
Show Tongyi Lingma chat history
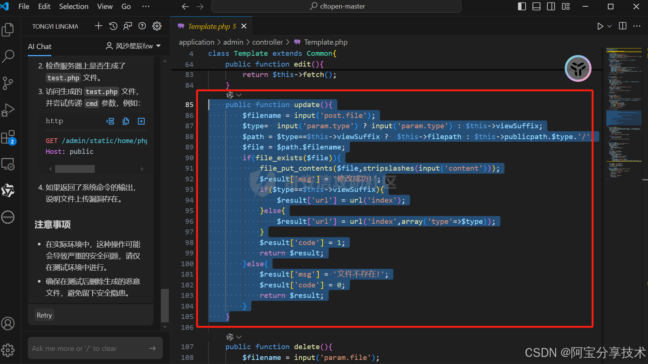point(113,26)
